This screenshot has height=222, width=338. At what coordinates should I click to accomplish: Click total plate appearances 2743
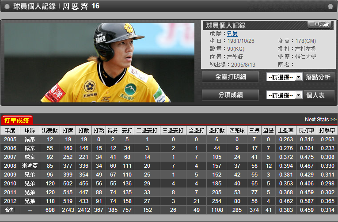pos(68,210)
